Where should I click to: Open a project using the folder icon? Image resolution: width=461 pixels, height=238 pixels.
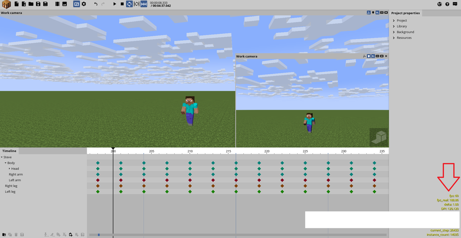(31, 4)
